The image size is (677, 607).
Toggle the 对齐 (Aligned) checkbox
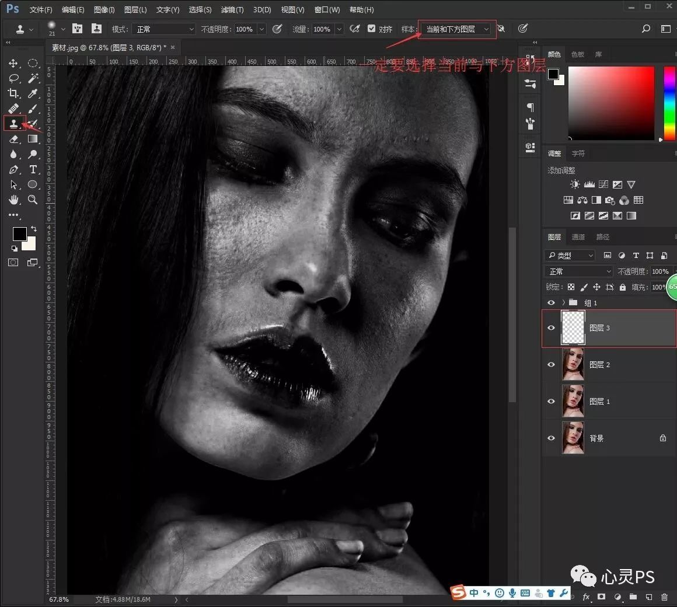(371, 29)
